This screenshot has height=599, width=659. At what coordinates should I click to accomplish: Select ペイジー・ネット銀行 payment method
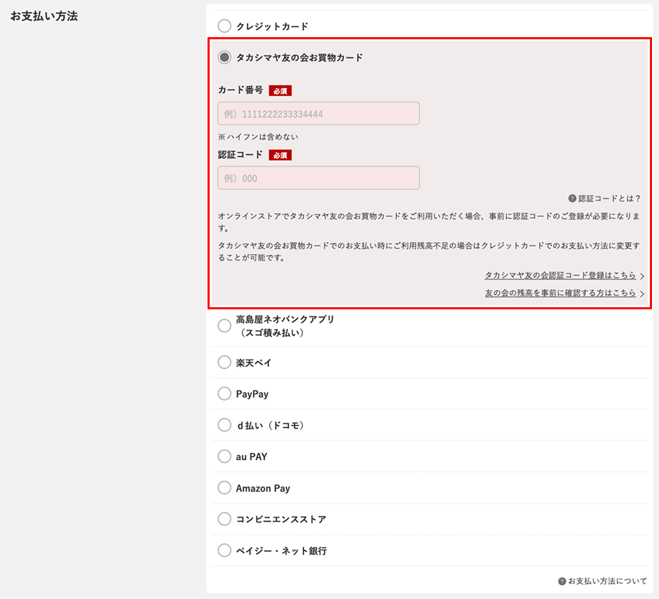(x=224, y=550)
